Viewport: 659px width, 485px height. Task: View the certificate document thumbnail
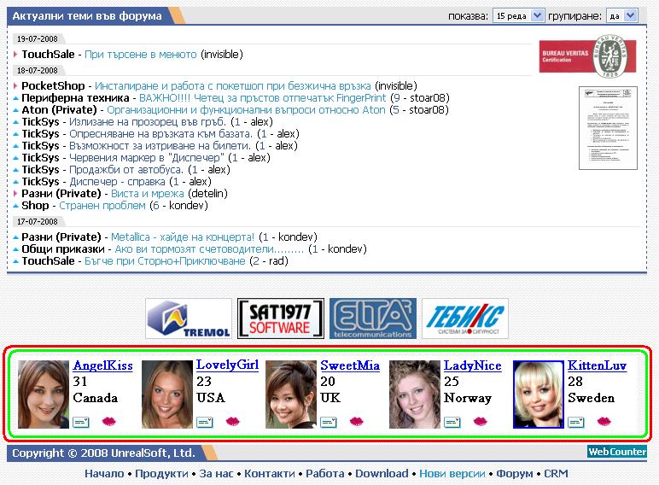[x=608, y=126]
